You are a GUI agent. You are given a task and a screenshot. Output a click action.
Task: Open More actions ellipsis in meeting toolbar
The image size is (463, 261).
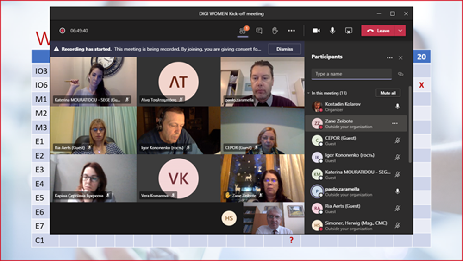pyautogui.click(x=291, y=31)
